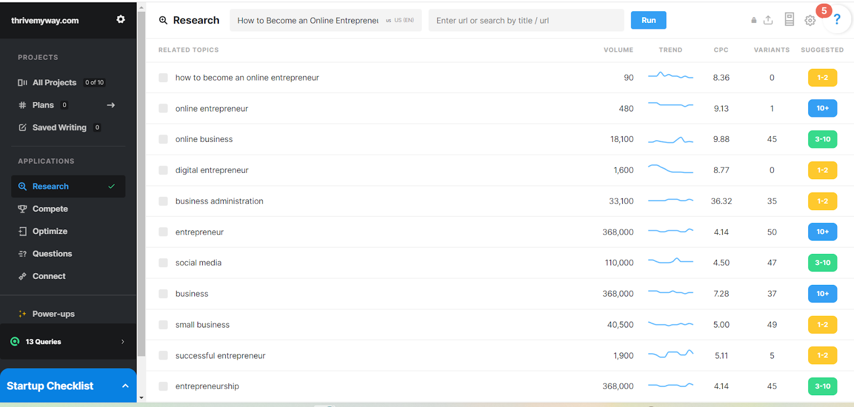
Task: Focus the enter url or title field
Action: point(526,20)
